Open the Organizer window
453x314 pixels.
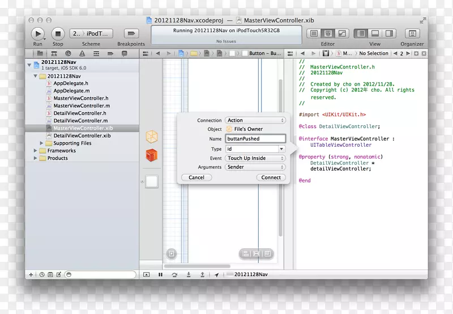pos(412,33)
